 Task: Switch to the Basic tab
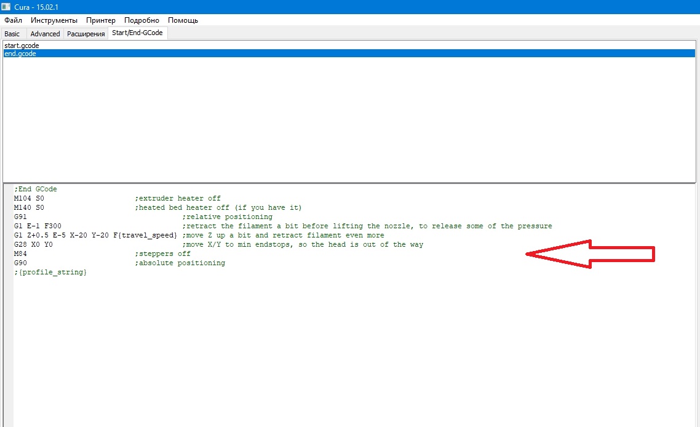(12, 33)
